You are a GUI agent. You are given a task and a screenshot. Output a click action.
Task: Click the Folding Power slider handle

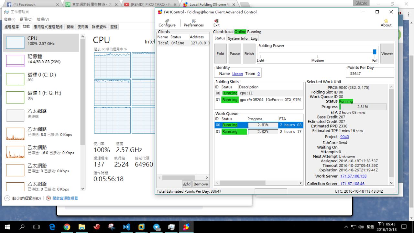pyautogui.click(x=375, y=52)
